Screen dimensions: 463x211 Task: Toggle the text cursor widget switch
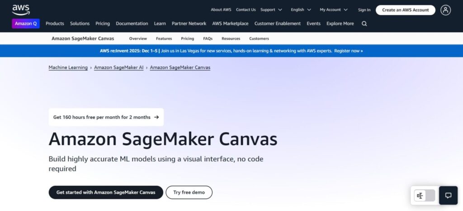coord(425,196)
